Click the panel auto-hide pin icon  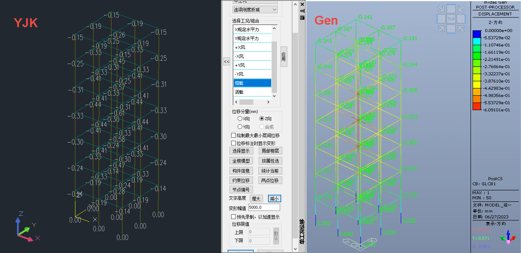[x=302, y=11]
